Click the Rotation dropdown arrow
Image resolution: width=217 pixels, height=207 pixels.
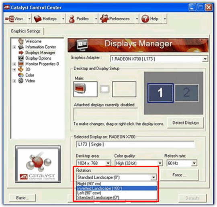[154, 177]
